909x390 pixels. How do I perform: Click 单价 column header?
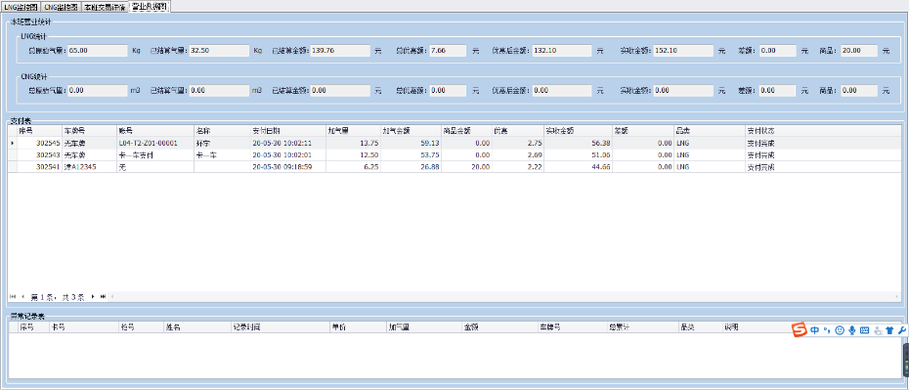[358, 327]
